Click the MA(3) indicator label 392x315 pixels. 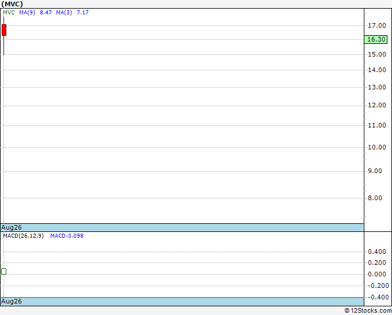click(x=64, y=13)
